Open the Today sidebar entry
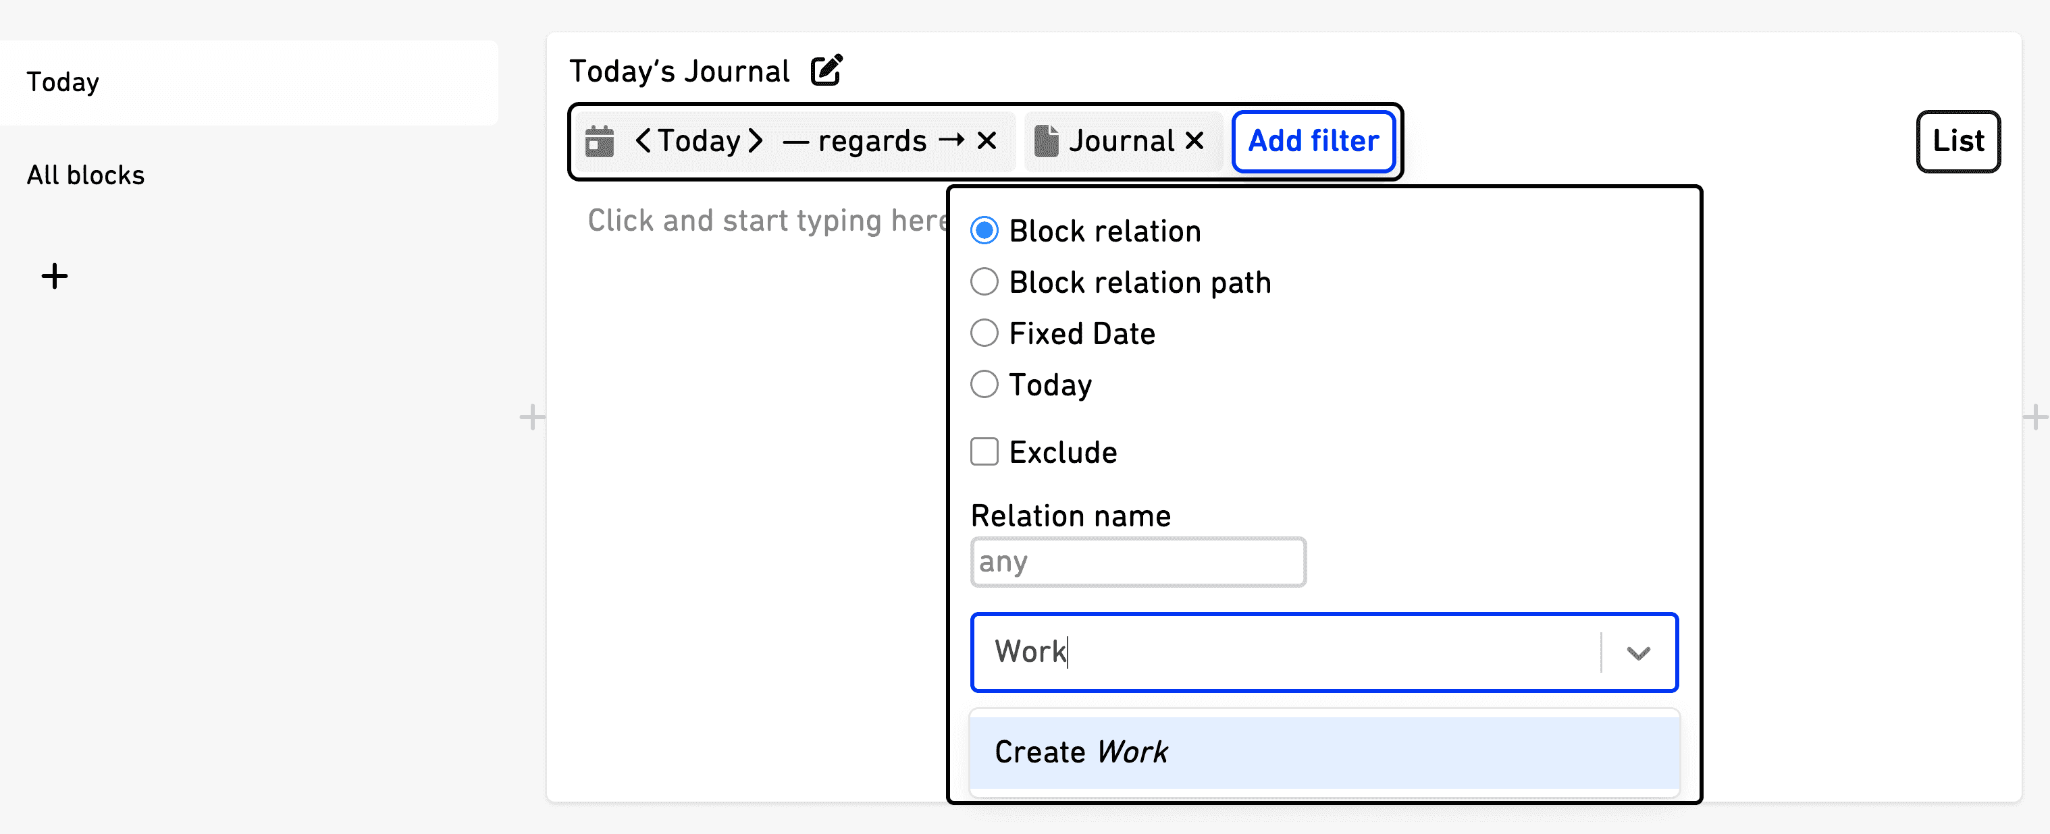Image resolution: width=2050 pixels, height=834 pixels. [249, 83]
